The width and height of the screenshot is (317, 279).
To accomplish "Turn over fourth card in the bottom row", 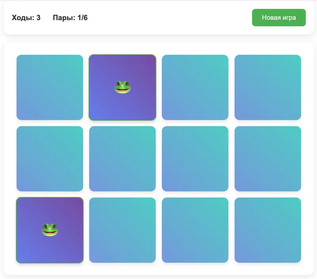I will pyautogui.click(x=268, y=230).
